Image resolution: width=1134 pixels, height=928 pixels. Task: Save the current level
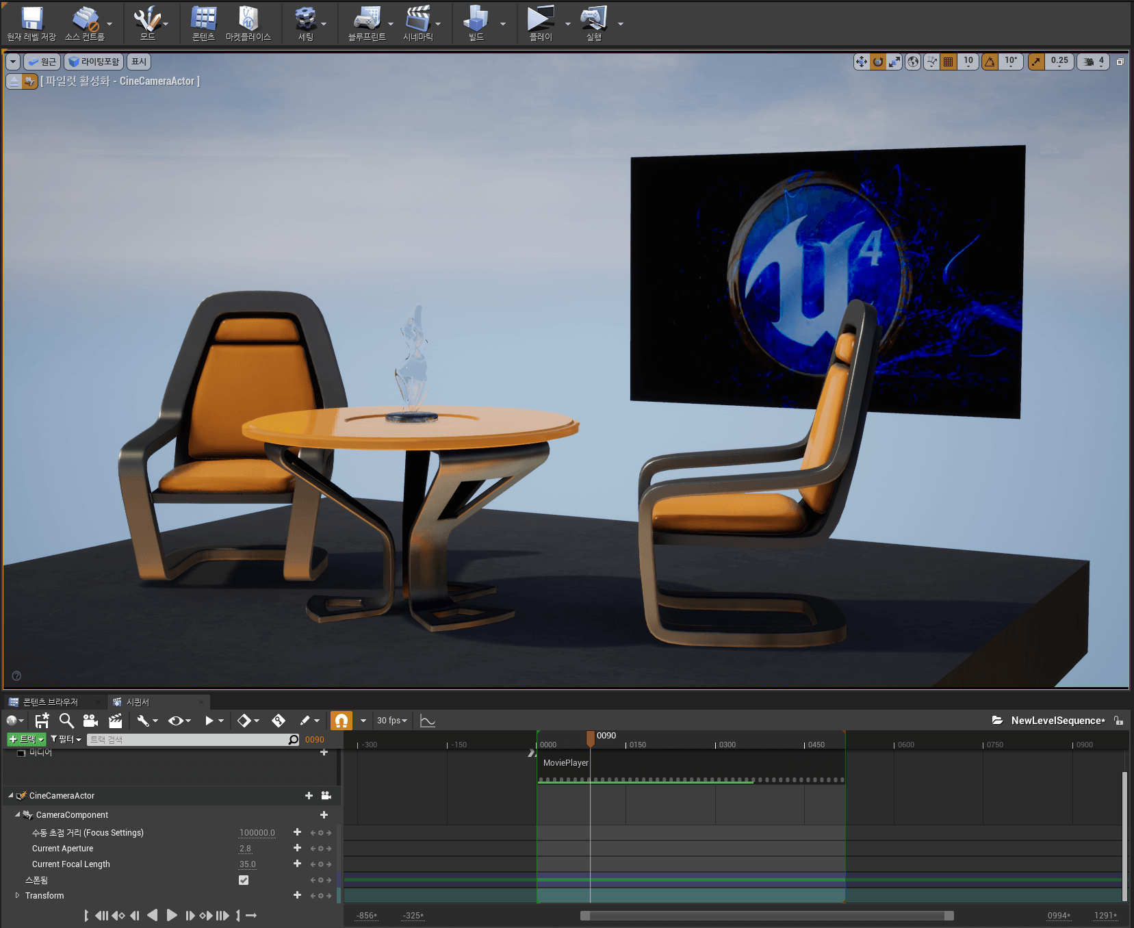[31, 23]
